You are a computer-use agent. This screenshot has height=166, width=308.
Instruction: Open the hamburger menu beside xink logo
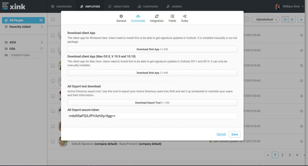pos(5,6)
